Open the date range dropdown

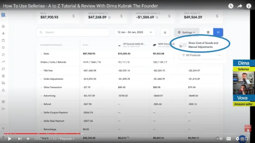tap(134, 32)
